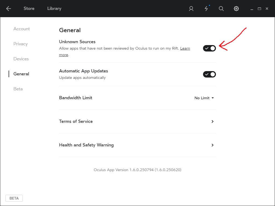Expand Terms of Service chevron
The height and width of the screenshot is (206, 275).
coord(212,122)
